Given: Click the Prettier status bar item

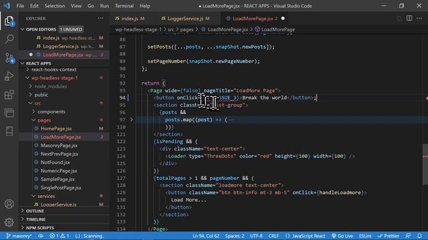Looking at the screenshot, I should 388,236.
